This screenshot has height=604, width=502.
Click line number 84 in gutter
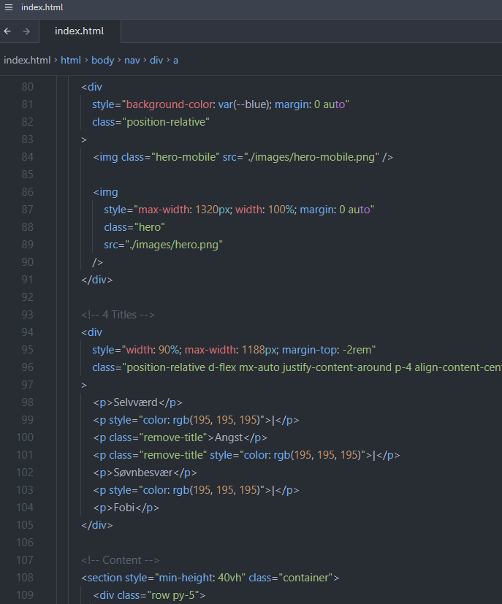click(x=27, y=157)
